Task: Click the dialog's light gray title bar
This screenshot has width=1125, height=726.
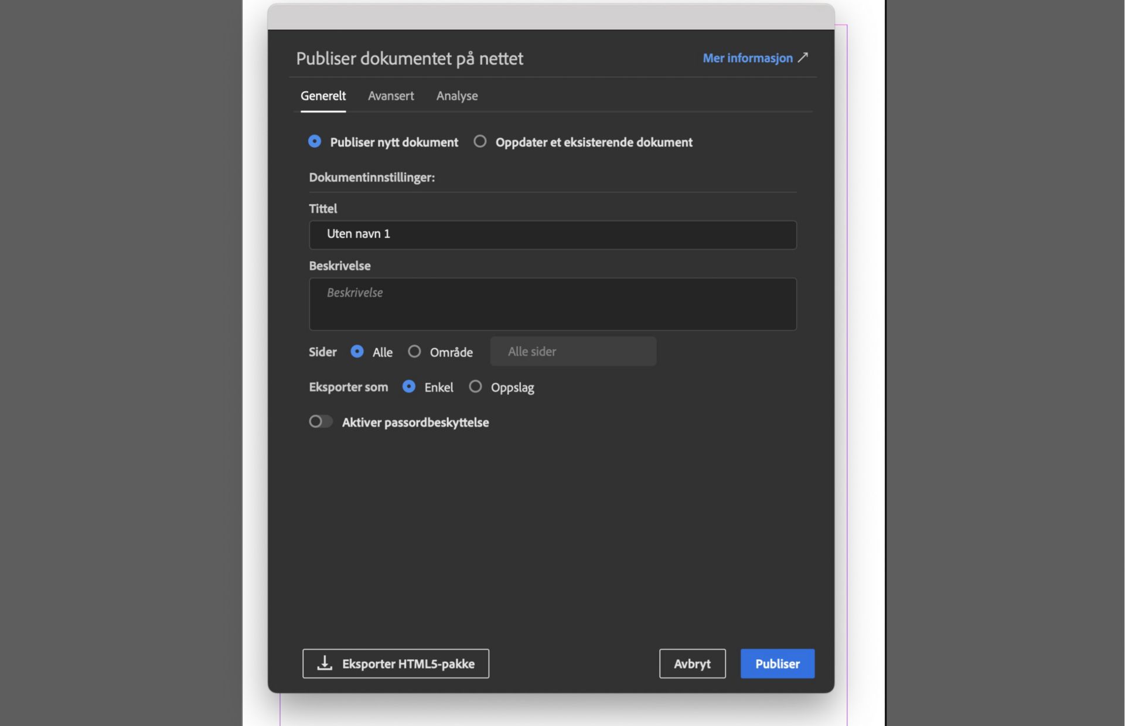Action: pos(551,15)
